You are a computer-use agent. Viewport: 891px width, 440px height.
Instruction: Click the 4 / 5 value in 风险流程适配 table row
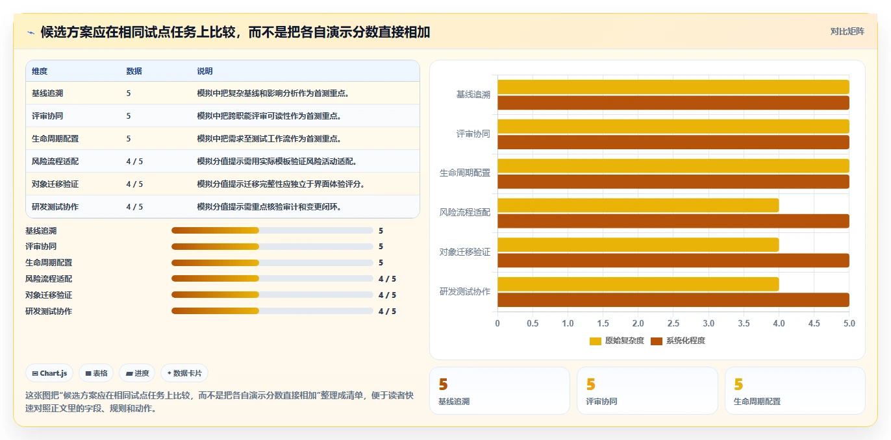coord(134,162)
